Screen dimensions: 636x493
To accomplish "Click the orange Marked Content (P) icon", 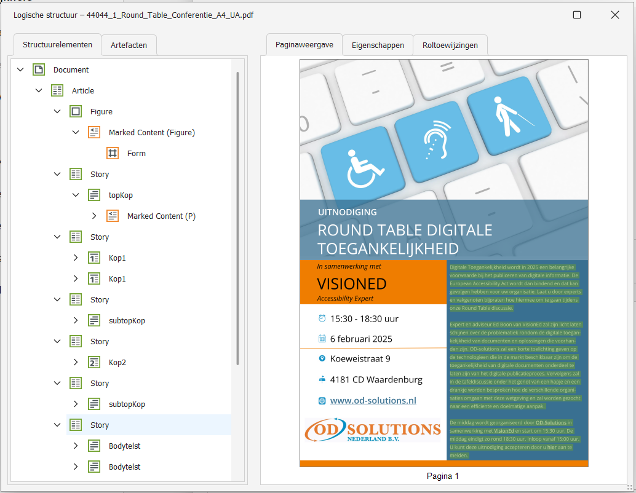I will (113, 216).
